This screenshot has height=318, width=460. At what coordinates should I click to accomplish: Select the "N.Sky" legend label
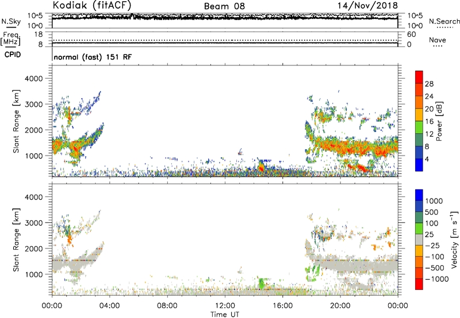point(11,21)
